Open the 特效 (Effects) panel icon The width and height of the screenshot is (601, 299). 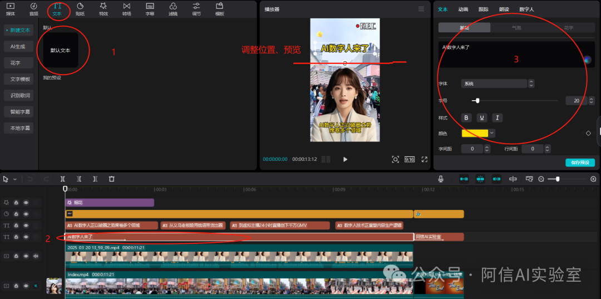104,8
